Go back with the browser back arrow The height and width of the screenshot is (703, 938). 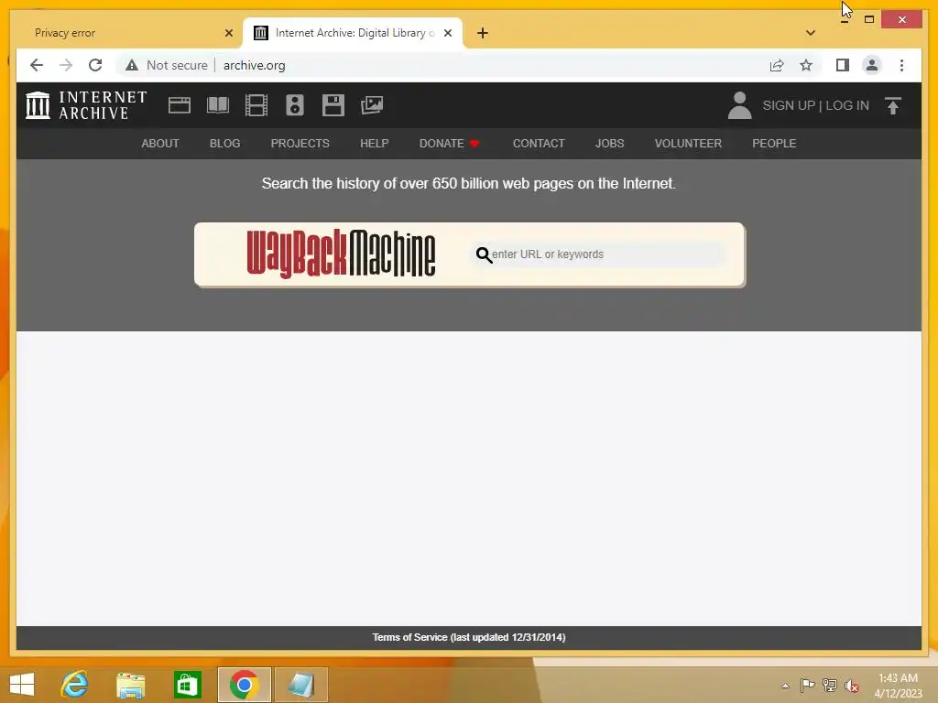tap(37, 65)
